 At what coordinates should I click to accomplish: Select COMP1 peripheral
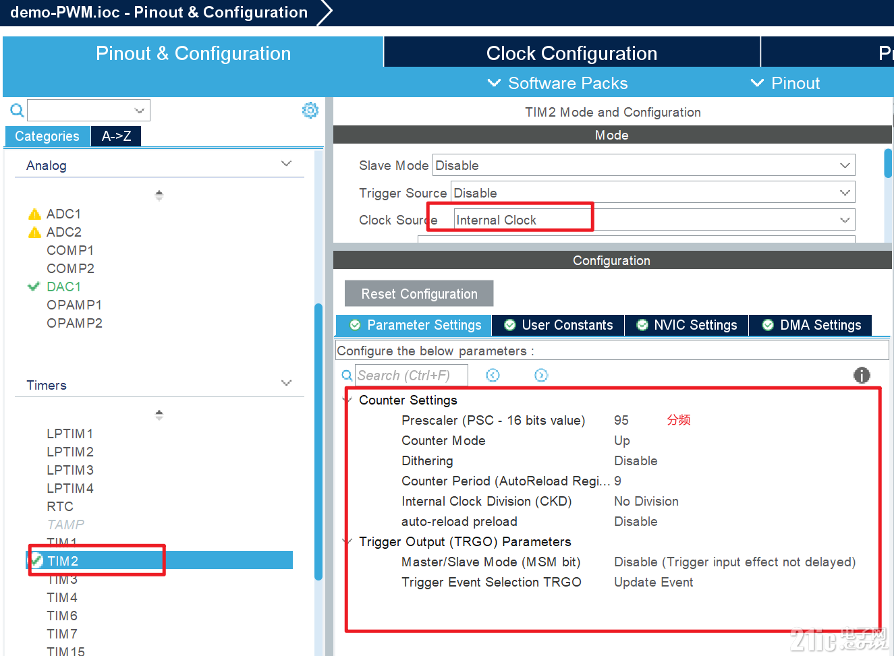[x=70, y=250]
